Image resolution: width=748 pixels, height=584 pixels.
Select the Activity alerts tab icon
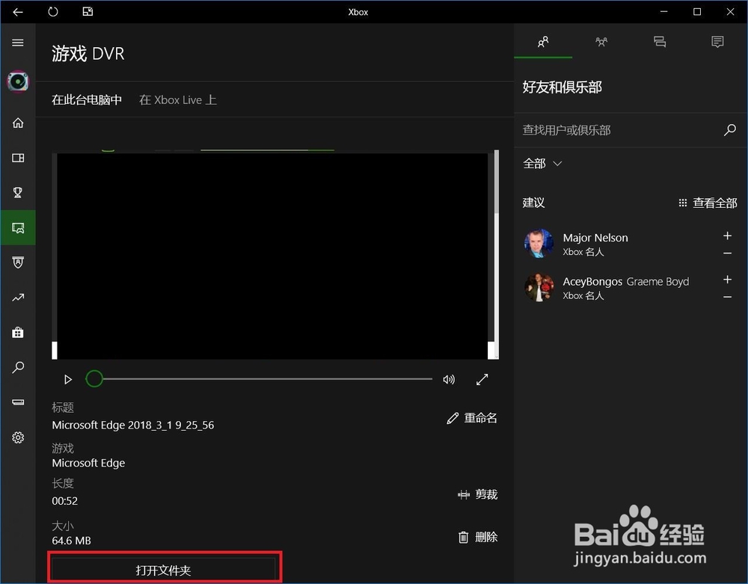click(717, 42)
